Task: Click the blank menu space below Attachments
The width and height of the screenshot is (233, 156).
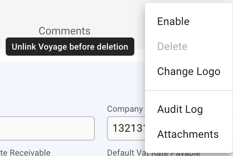Action: (189, 148)
